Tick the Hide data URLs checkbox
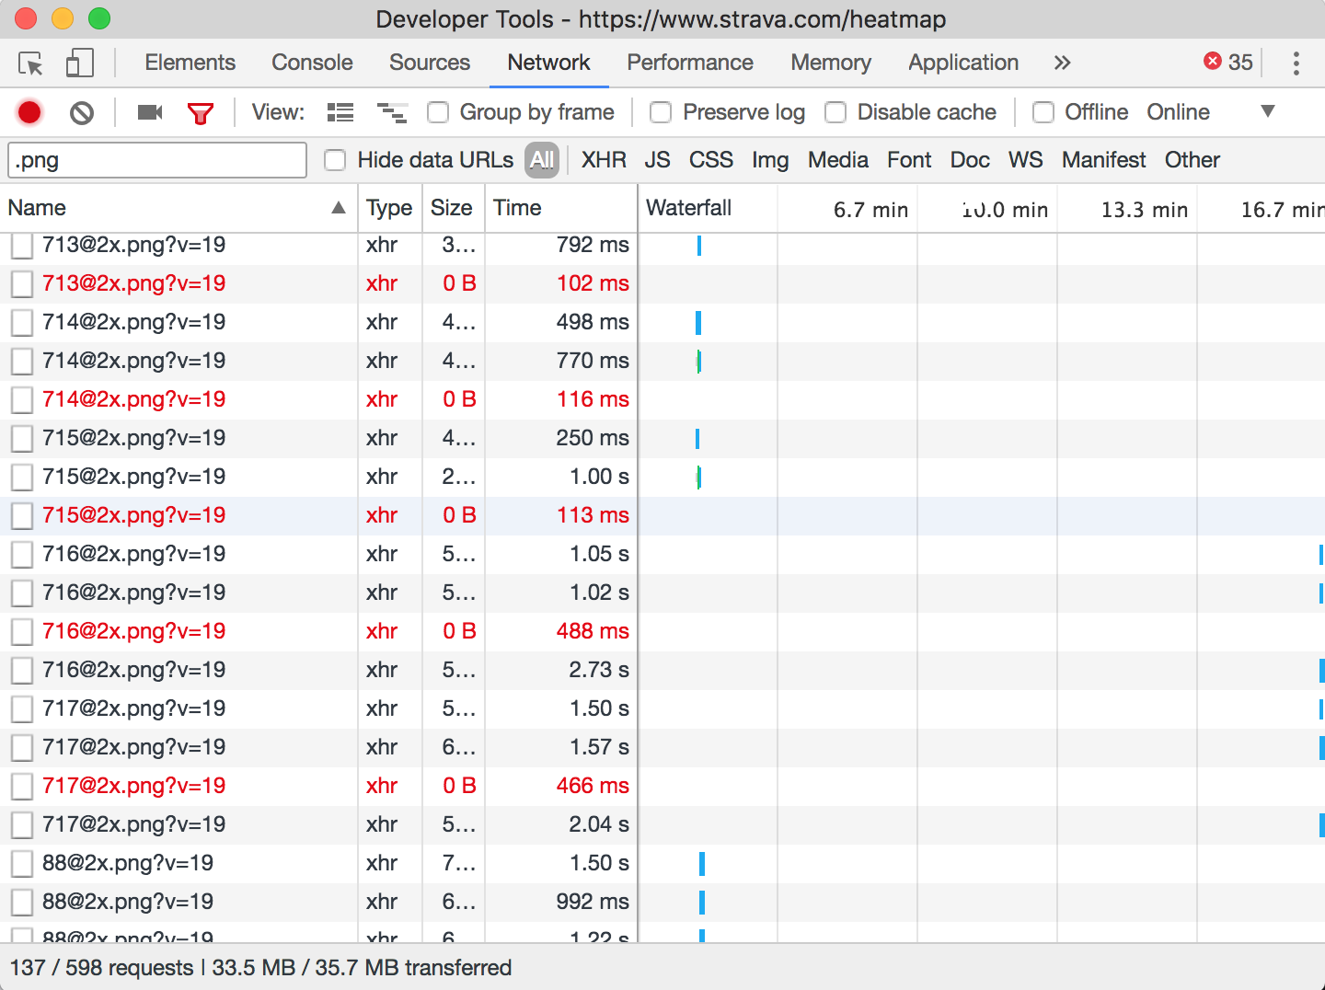The height and width of the screenshot is (990, 1325). pyautogui.click(x=336, y=160)
